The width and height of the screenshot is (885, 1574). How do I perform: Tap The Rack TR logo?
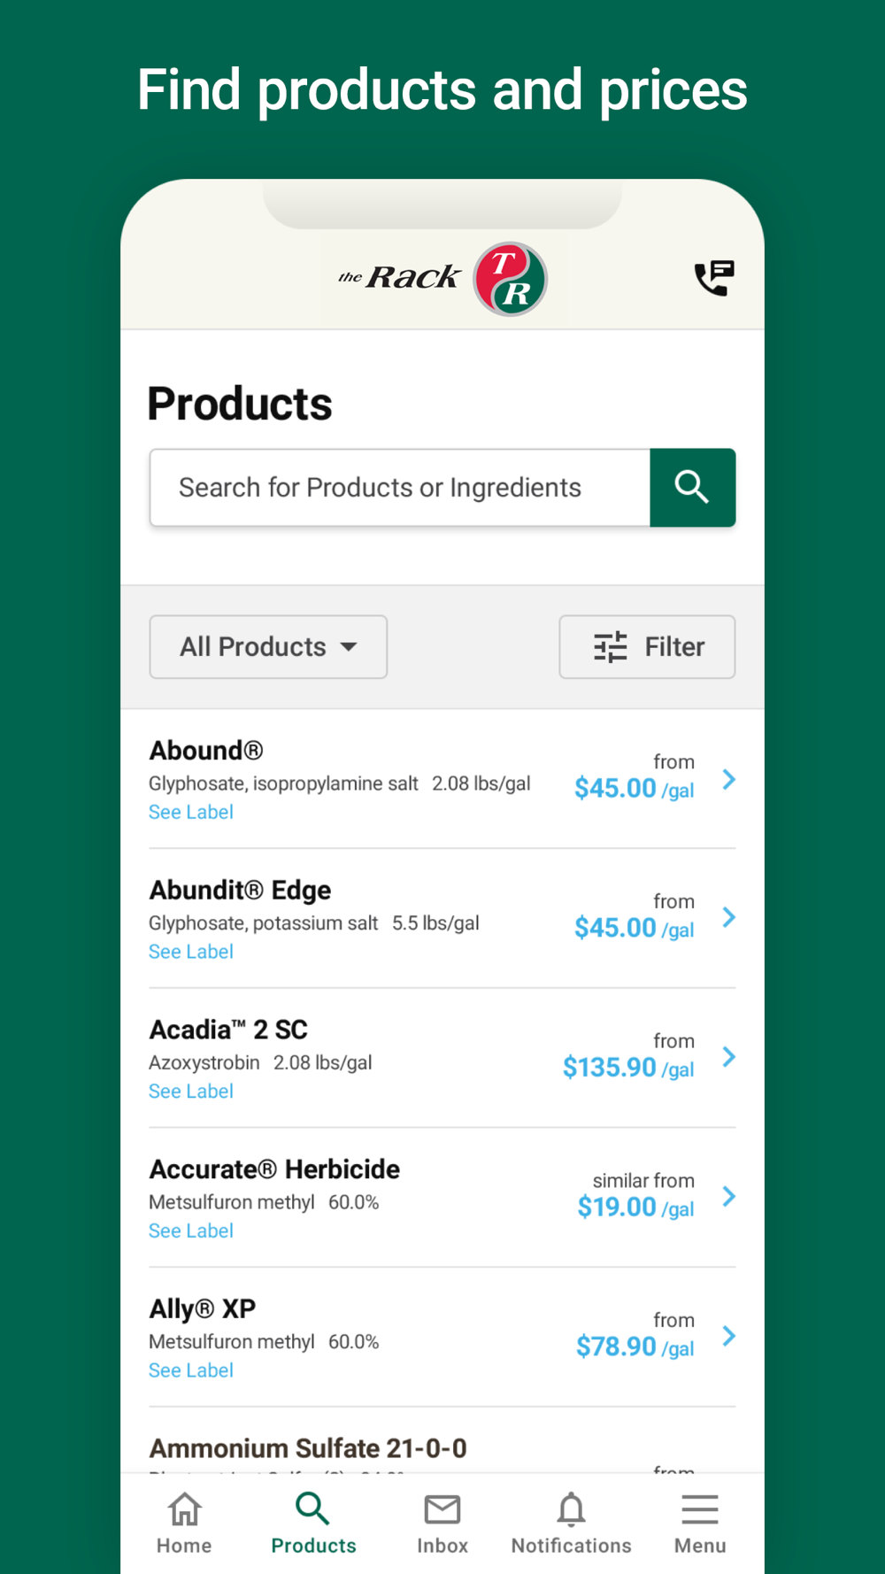tap(442, 278)
